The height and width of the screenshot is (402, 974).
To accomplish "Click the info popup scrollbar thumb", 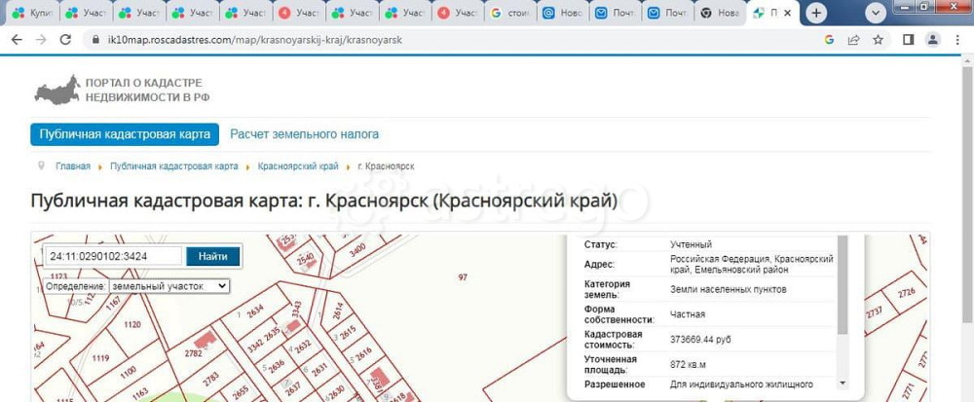I will pyautogui.click(x=843, y=284).
